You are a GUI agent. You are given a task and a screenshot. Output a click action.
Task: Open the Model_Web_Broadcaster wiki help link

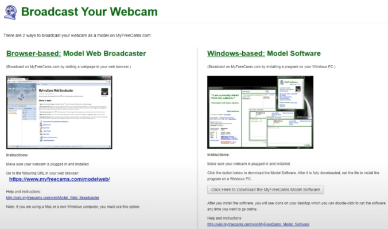(53, 198)
